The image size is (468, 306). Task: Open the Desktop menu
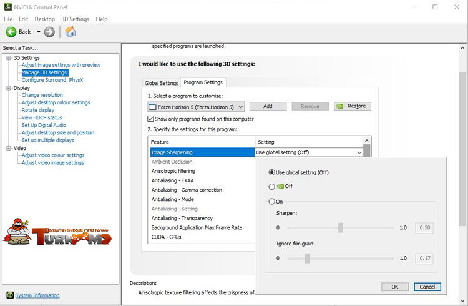[x=45, y=19]
